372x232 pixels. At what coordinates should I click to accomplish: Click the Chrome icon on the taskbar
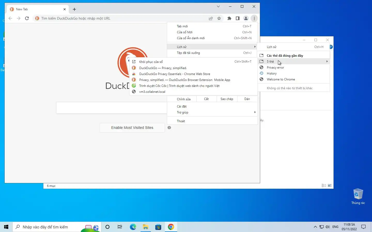(x=171, y=227)
